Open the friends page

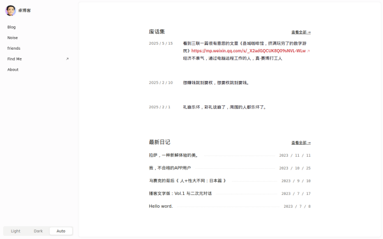tap(13, 48)
